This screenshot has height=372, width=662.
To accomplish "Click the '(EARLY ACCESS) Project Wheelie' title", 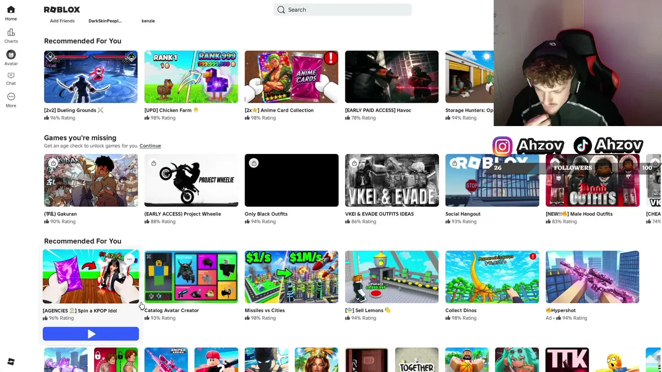I will tap(183, 214).
